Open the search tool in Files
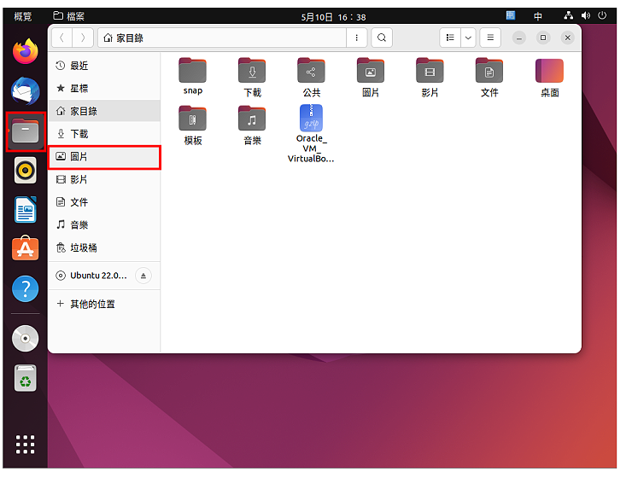 [381, 38]
